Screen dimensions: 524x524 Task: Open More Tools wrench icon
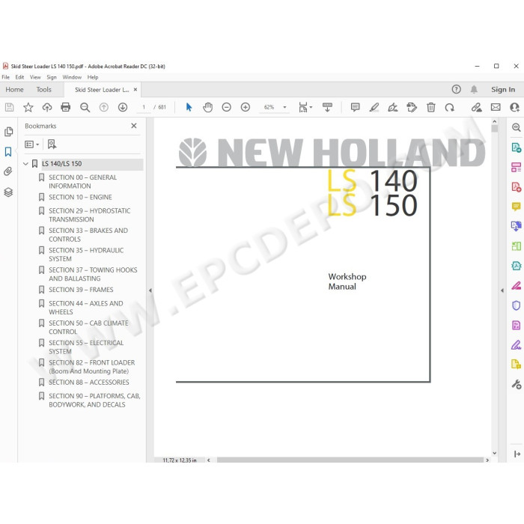coord(517,384)
